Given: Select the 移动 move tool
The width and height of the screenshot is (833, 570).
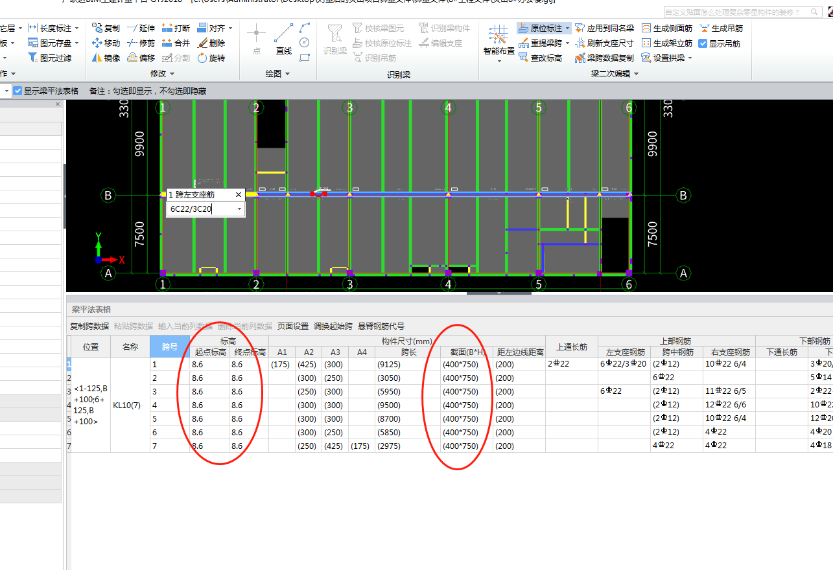Looking at the screenshot, I should pyautogui.click(x=106, y=43).
